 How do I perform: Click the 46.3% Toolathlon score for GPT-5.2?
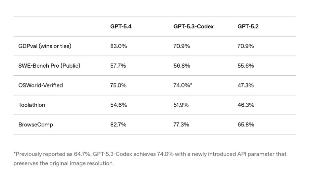pos(246,105)
